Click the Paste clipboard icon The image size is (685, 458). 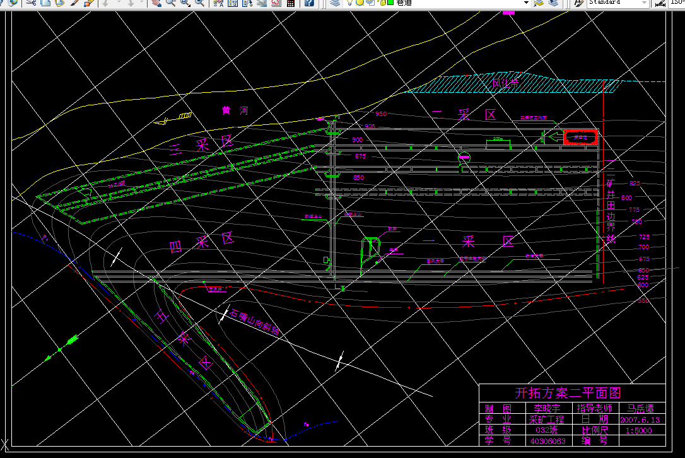[60, 3]
